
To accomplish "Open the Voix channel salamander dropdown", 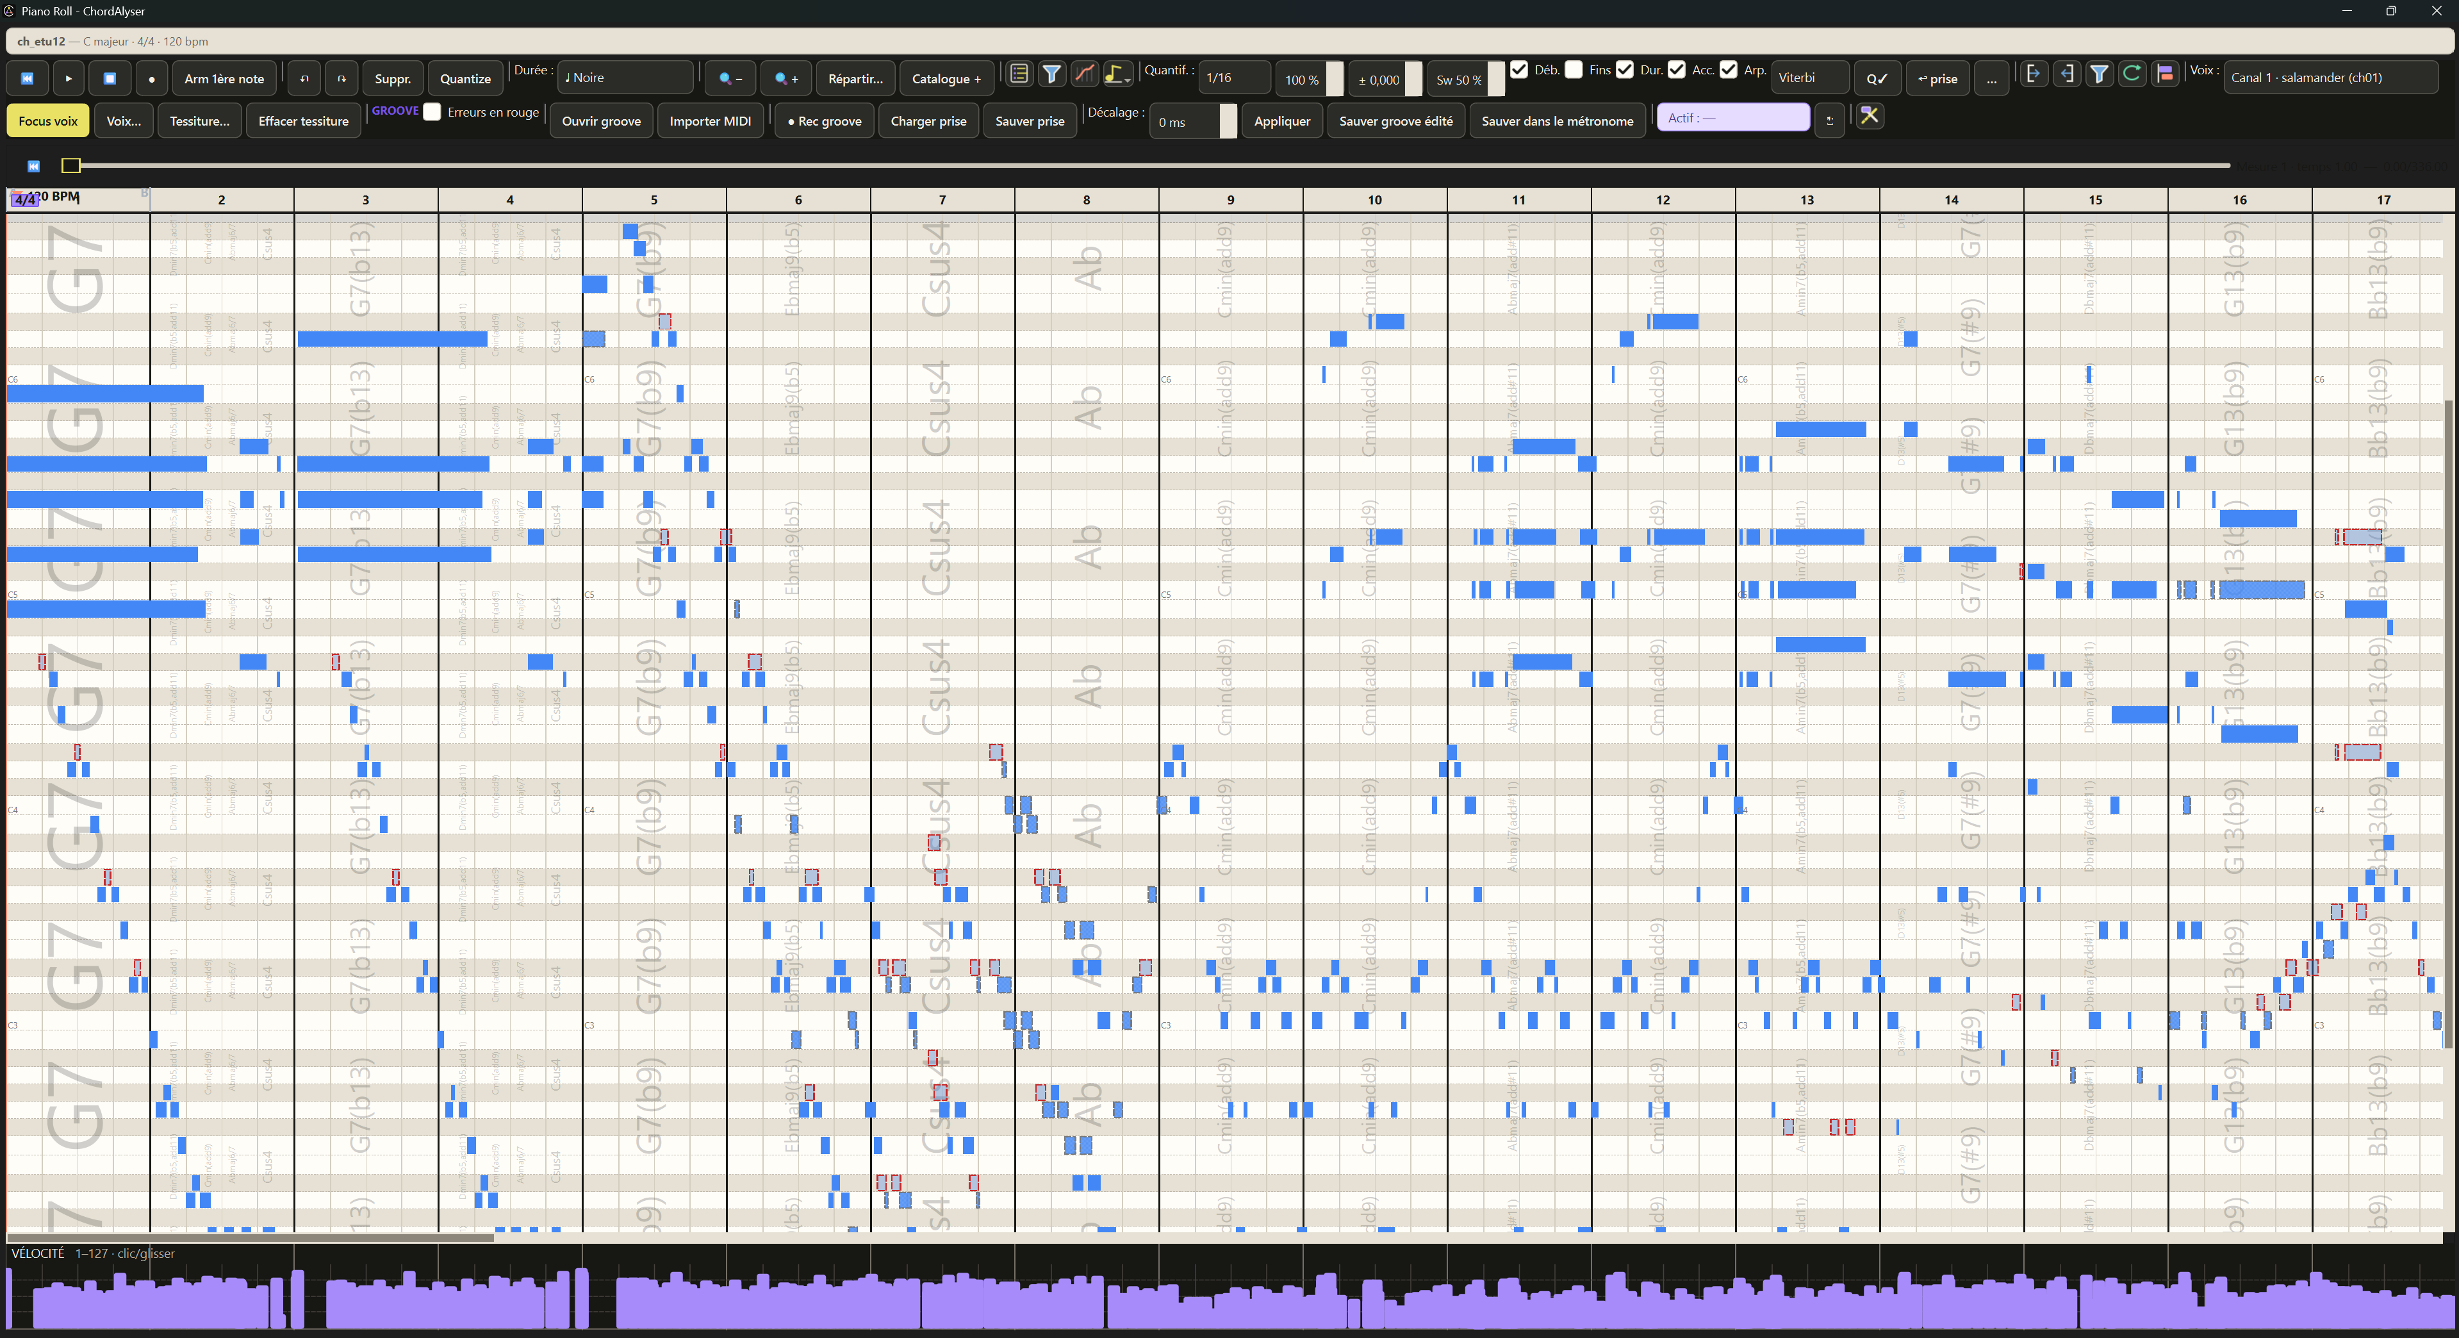I will (x=2330, y=78).
